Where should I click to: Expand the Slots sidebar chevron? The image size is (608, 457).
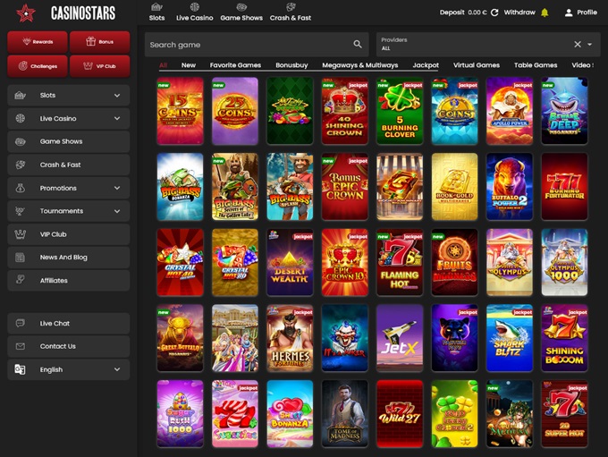click(117, 96)
